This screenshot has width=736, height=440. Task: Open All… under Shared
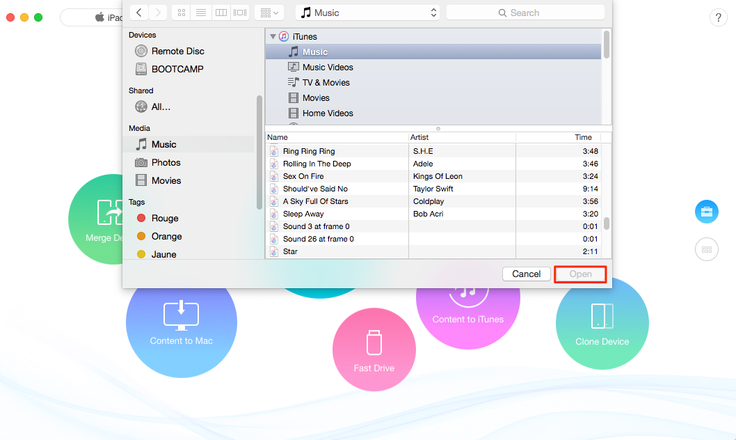click(152, 107)
